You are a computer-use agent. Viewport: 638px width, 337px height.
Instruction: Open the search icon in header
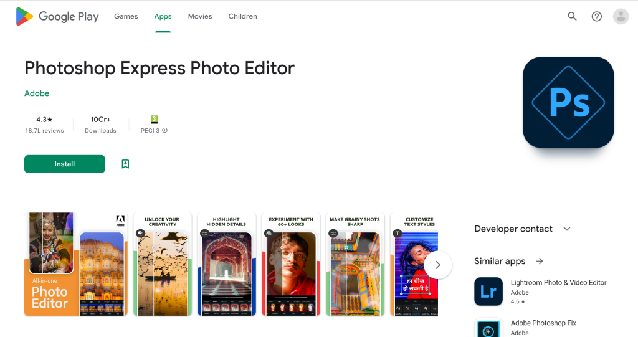(x=572, y=16)
